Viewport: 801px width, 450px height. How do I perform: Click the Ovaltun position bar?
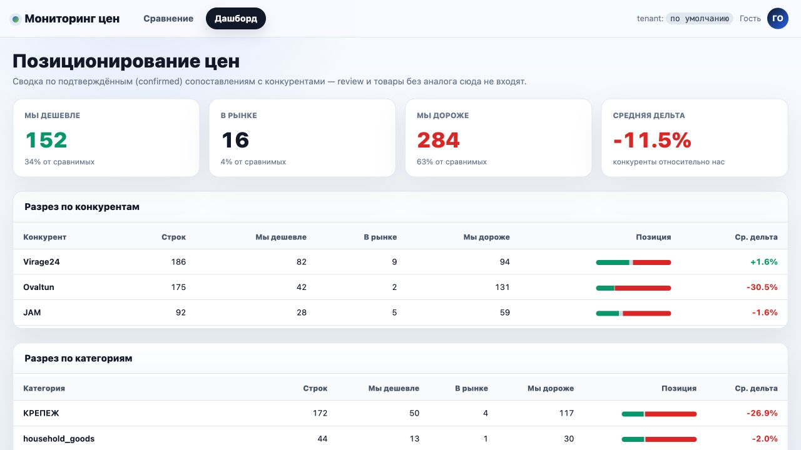tap(633, 288)
